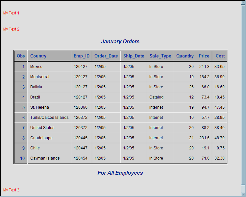Image resolution: width=246 pixels, height=197 pixels.
Task: Select the Turks/Caicos Islands country cell
Action: tap(49, 118)
